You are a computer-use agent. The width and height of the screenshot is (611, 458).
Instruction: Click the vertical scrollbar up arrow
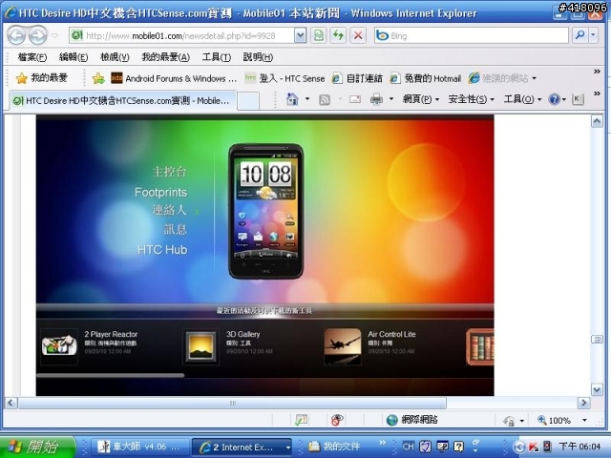597,121
